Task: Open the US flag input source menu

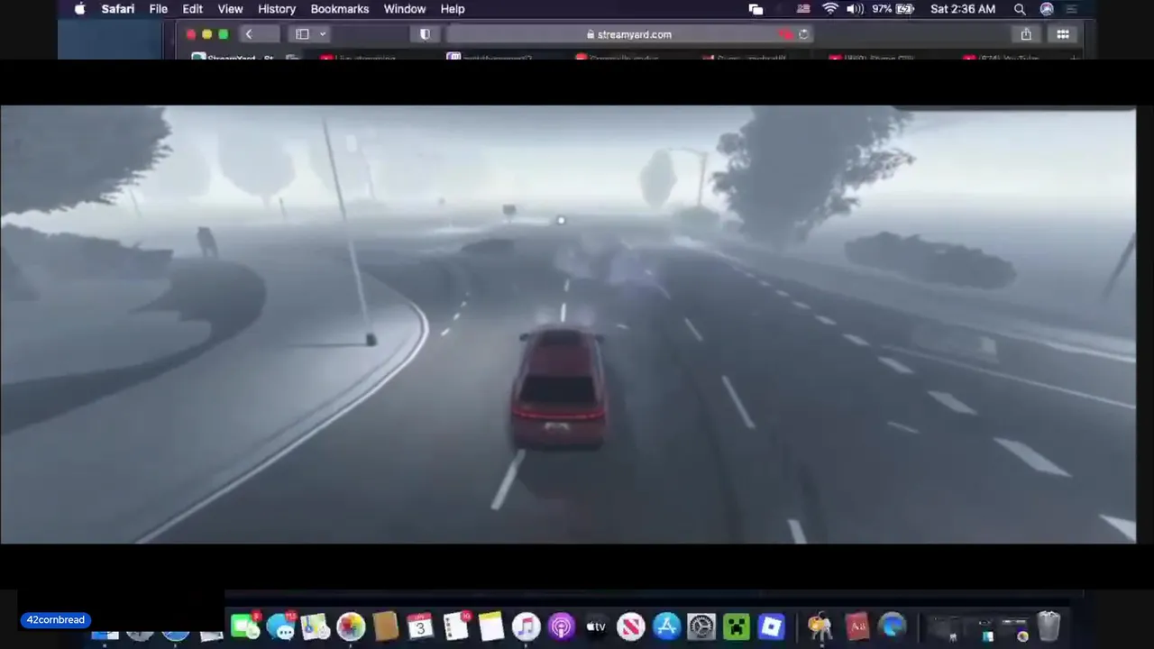Action: pyautogui.click(x=803, y=9)
